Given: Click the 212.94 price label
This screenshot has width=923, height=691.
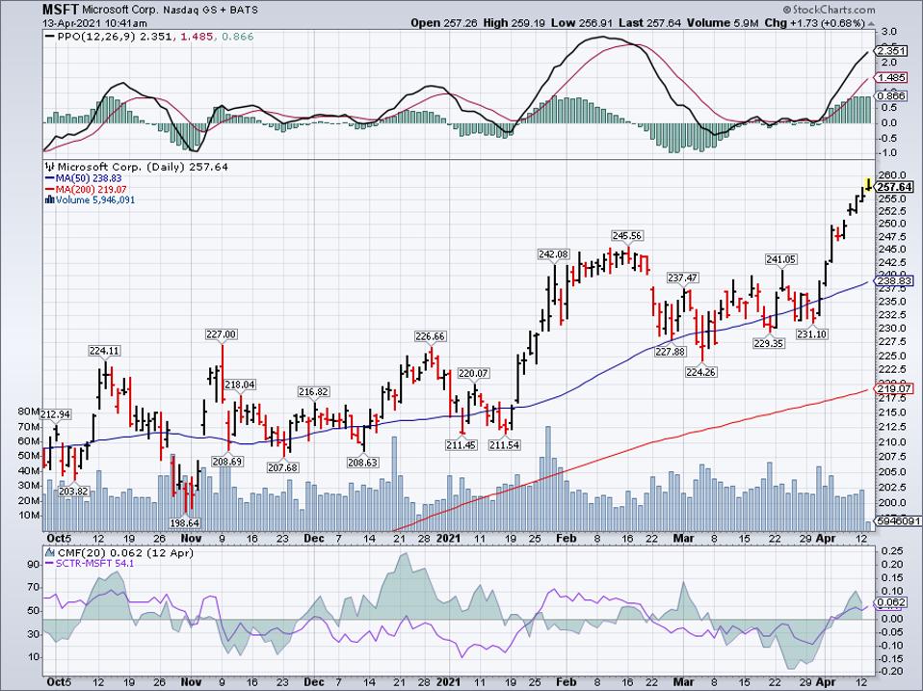Looking at the screenshot, I should (x=56, y=414).
